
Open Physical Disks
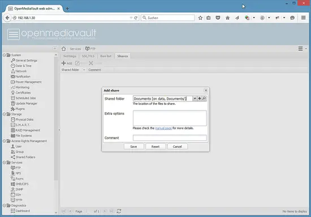pos(22,119)
